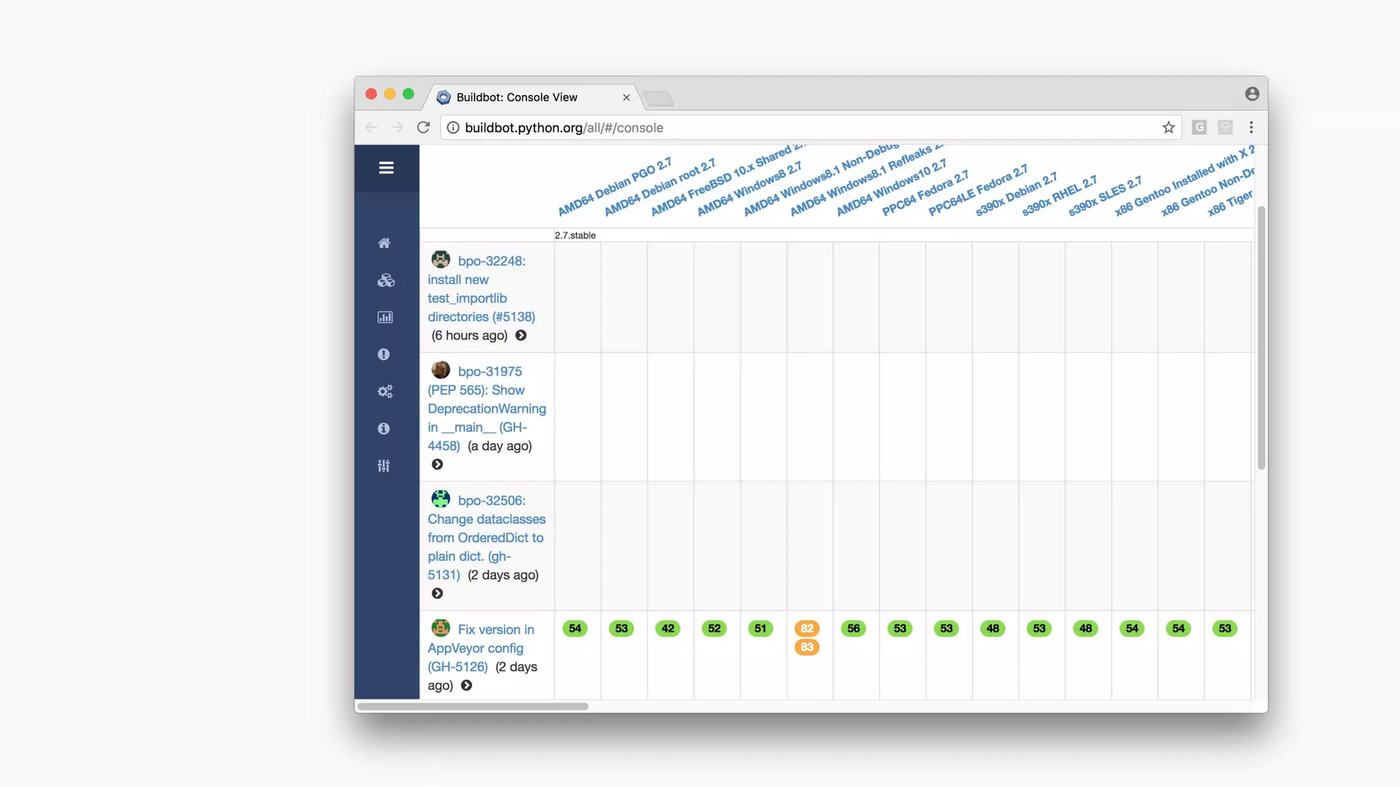
Task: Open a new browser tab
Action: pyautogui.click(x=659, y=99)
